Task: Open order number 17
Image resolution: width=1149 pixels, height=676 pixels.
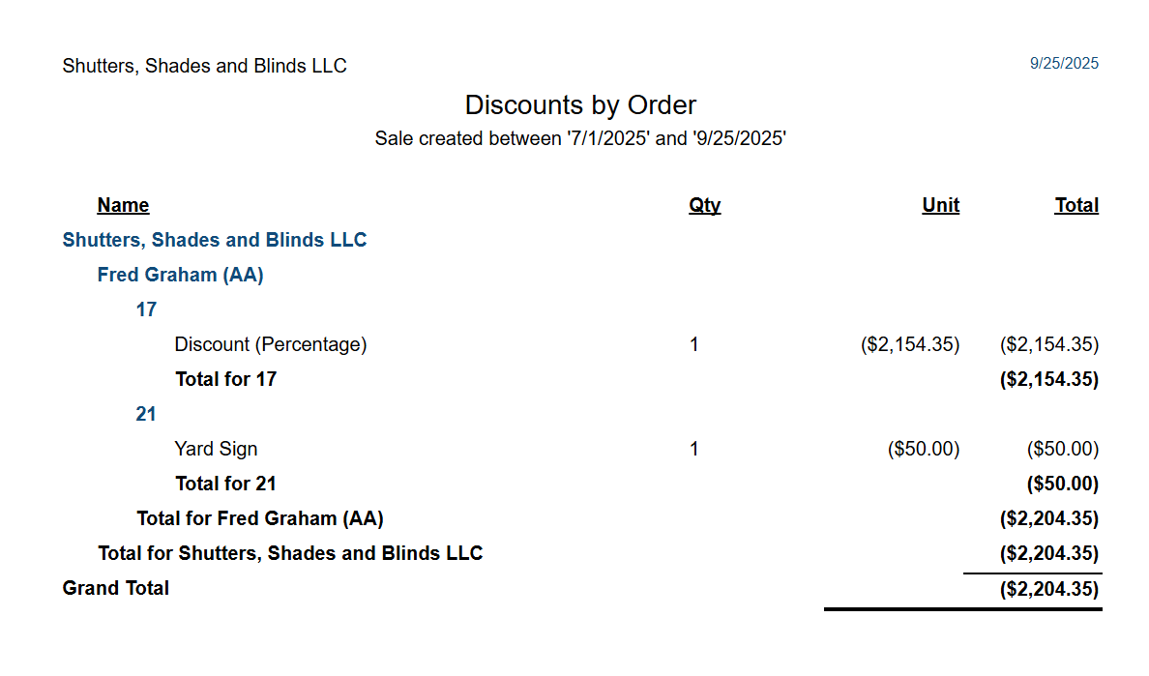Action: pyautogui.click(x=146, y=309)
